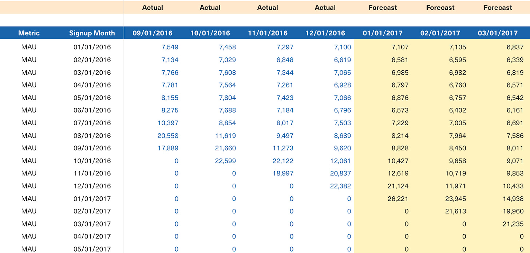Select the Actual label above 12/01/2016
Screen dimensions: 530x253
point(325,8)
